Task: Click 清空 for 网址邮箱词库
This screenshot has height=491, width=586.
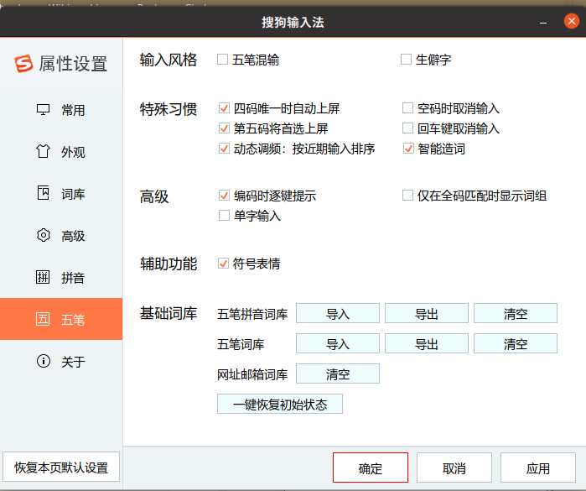Action: point(338,373)
